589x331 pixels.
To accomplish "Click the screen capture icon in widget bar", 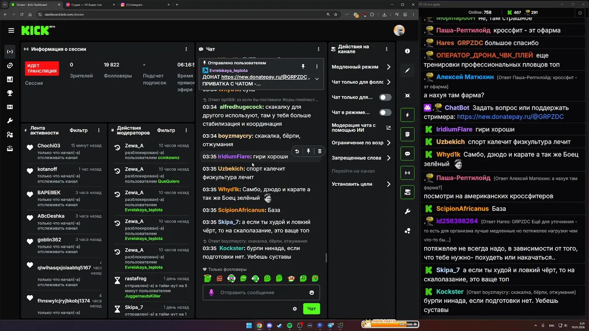I will (x=407, y=95).
